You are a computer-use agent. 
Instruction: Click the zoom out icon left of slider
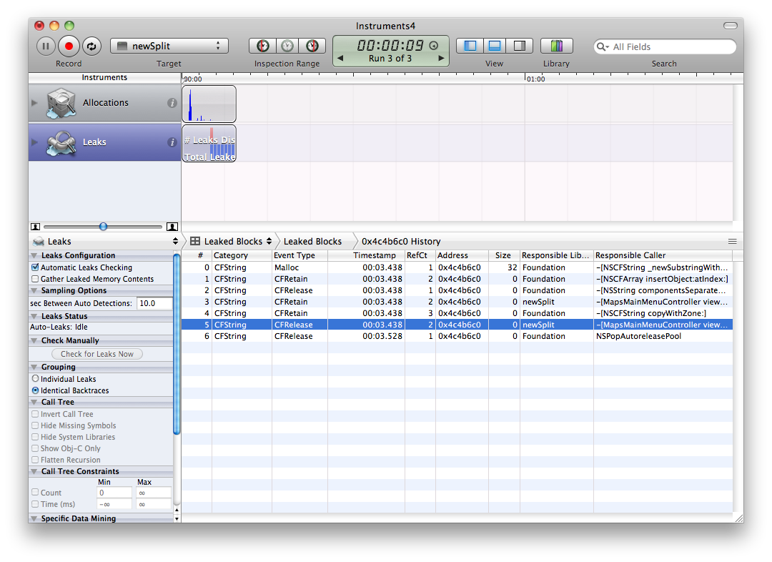[x=36, y=227]
